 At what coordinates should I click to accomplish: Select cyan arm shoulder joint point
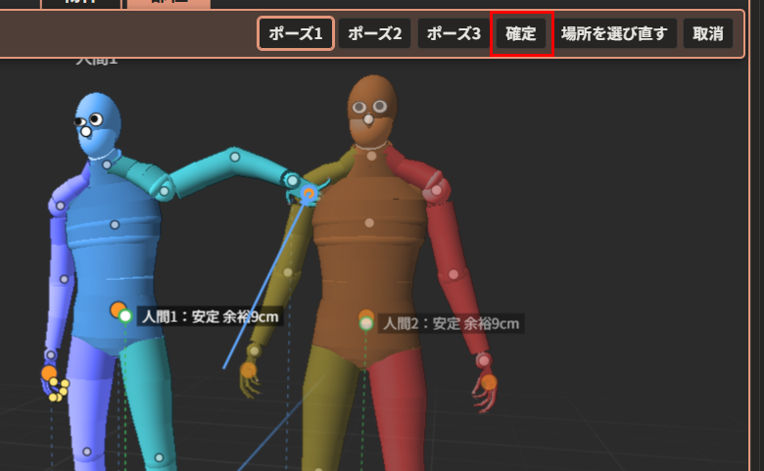[165, 191]
